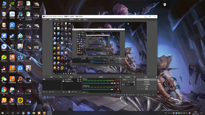Mute first audio channel speaker icon
Image resolution: width=205 pixels, height=115 pixels.
(115, 83)
